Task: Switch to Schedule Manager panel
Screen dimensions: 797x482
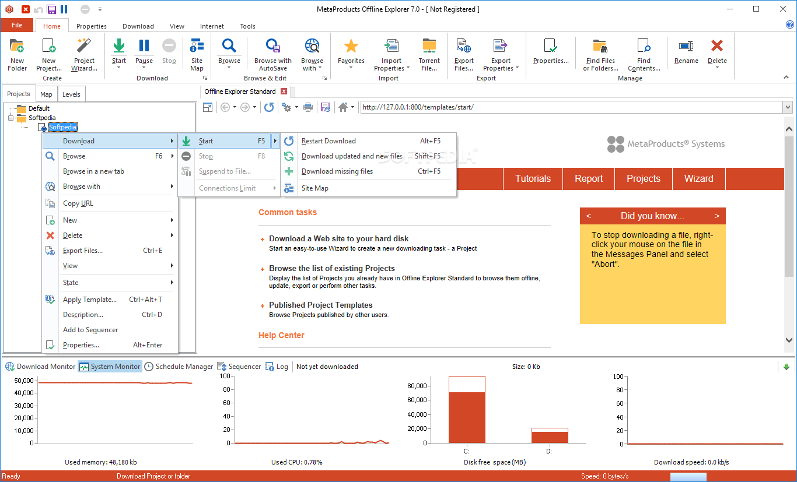Action: [179, 367]
